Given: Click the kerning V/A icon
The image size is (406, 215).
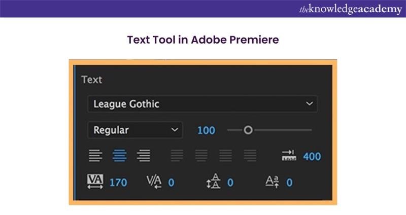Looking at the screenshot, I should [x=154, y=182].
